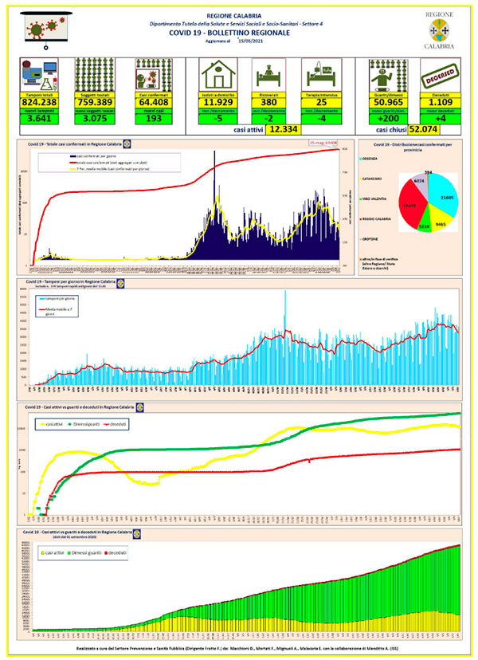Click the Soggetti testati people-grid icon

pos(95,75)
